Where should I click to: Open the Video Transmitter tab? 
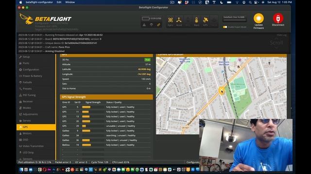coord(36,146)
